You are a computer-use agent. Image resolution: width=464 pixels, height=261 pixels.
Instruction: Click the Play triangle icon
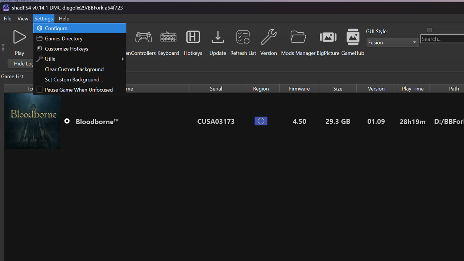20,37
